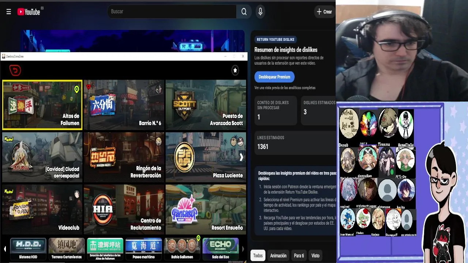Select Estación del teleférico de los Altos de Failumen
The image size is (468, 263).
click(x=105, y=249)
